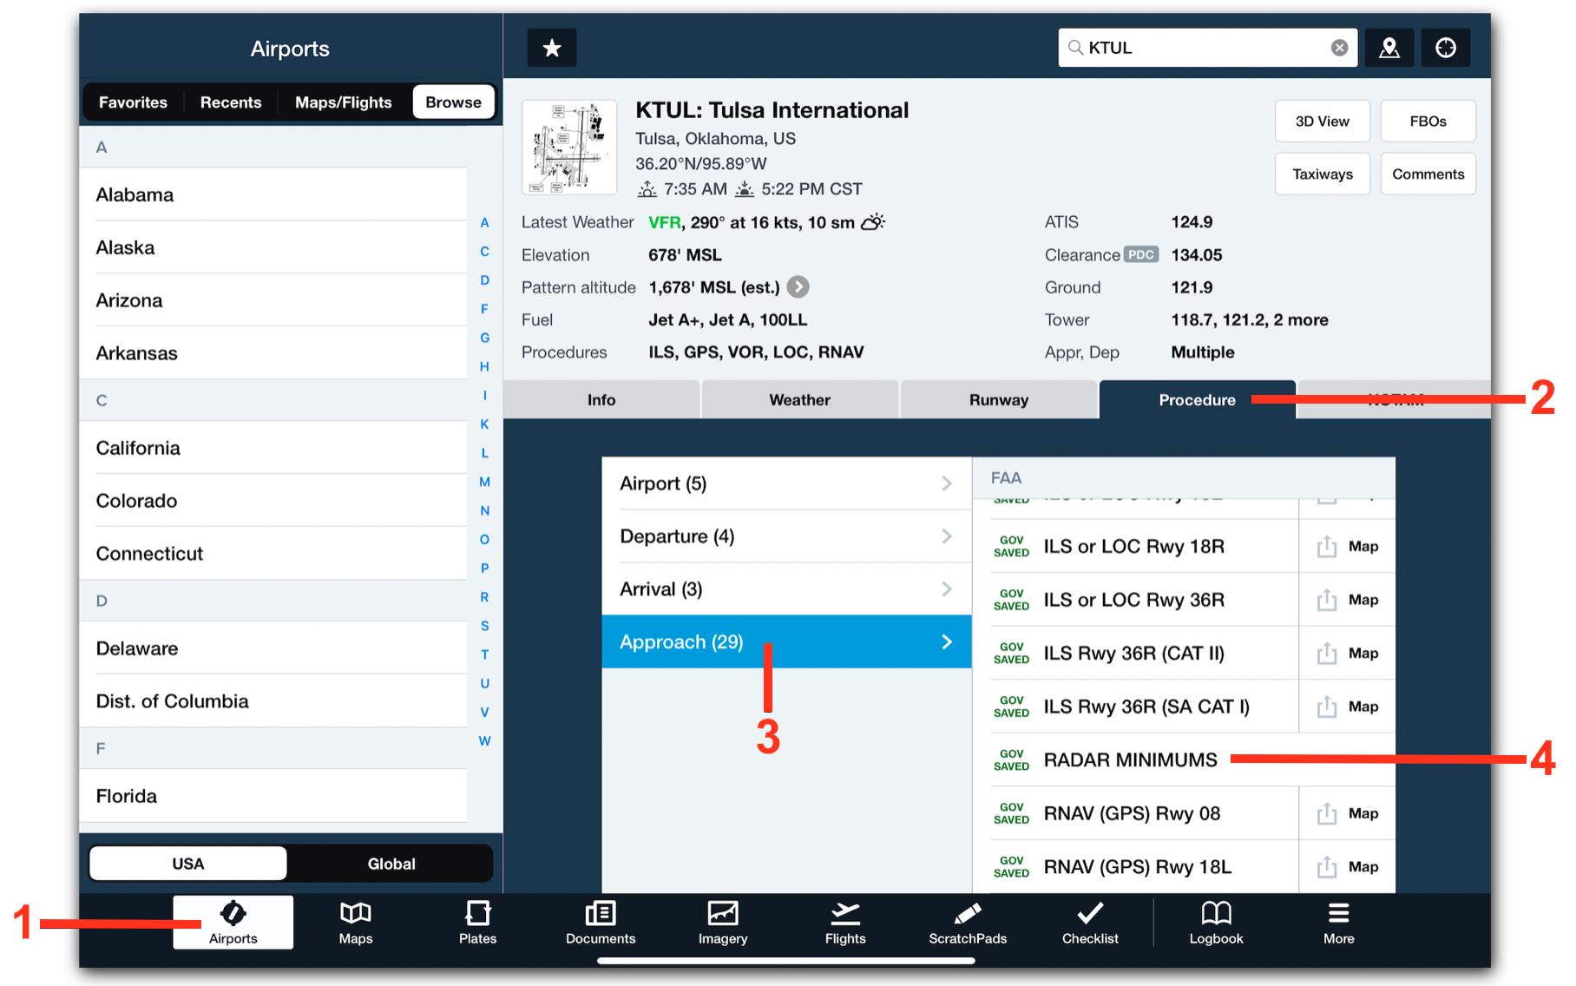
Task: Select the Browse segment
Action: pos(453,102)
